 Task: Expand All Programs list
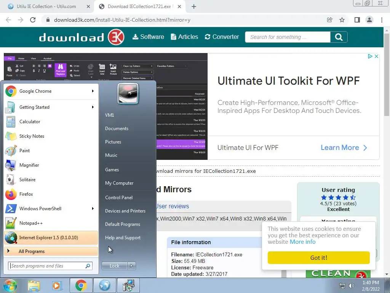click(51, 251)
